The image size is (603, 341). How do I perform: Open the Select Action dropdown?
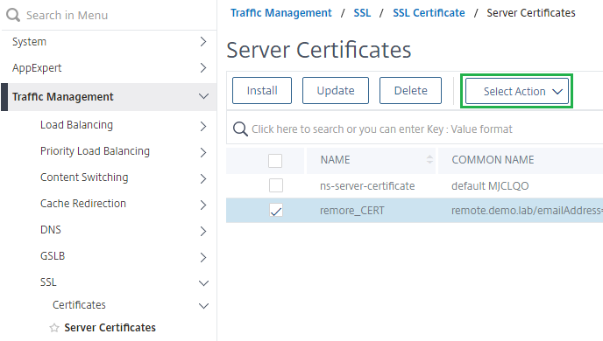pos(517,91)
